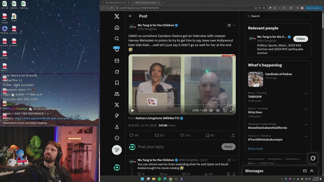Open reply icon showing 188

[134, 135]
